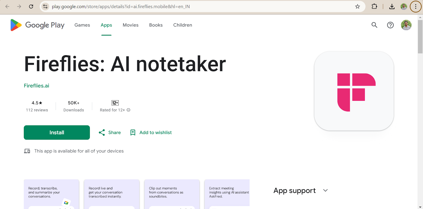Click the 12+ rating badge
Viewport: 423px width, 209px height.
115,103
